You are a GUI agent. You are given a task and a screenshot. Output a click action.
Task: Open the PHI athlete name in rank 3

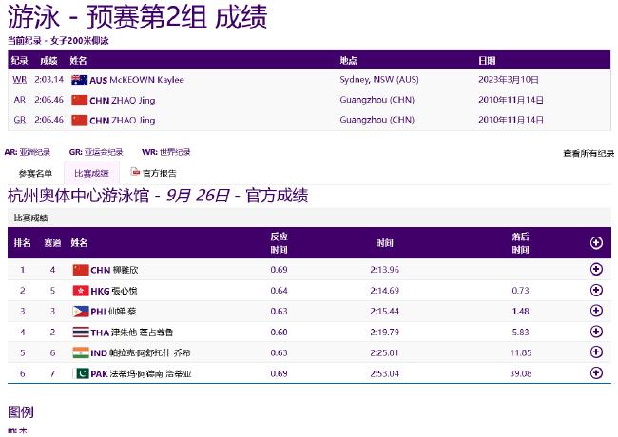pyautogui.click(x=113, y=312)
